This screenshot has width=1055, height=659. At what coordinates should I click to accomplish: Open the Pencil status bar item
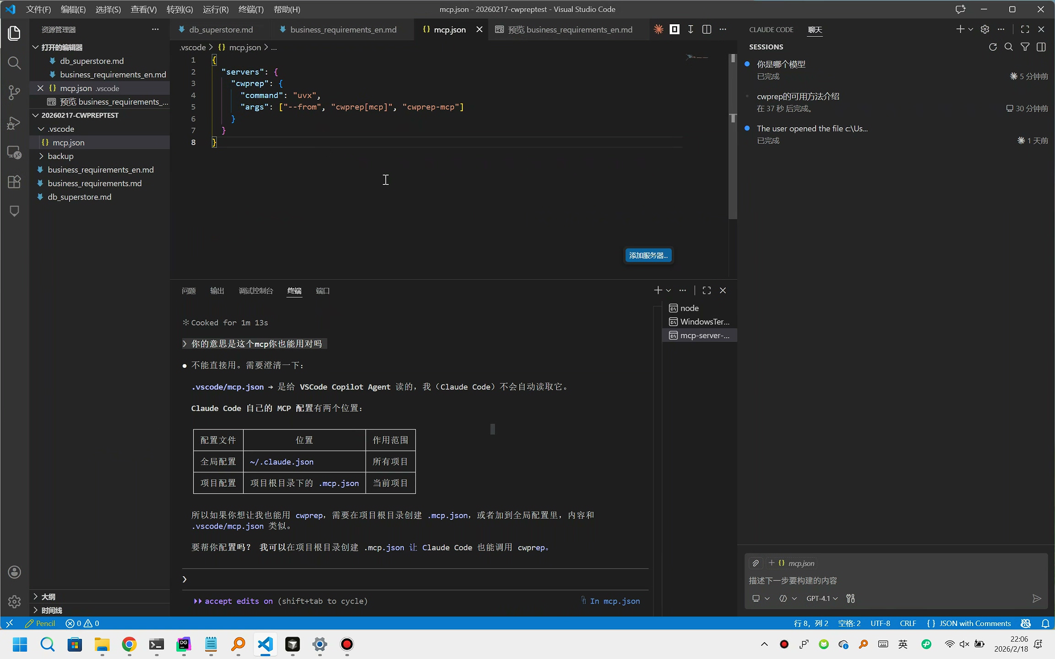tap(40, 623)
